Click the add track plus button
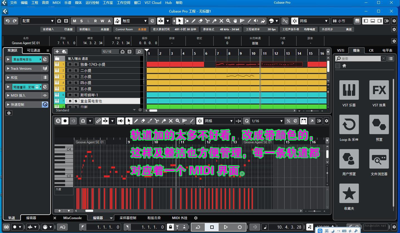 (x=57, y=51)
